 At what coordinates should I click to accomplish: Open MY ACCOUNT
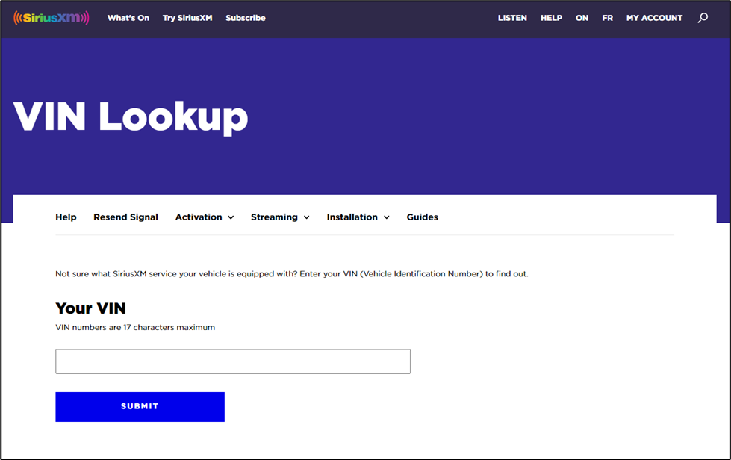tap(655, 18)
